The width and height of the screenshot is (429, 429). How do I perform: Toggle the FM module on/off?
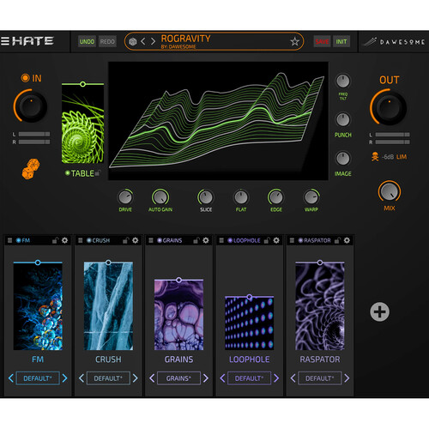tap(19, 240)
